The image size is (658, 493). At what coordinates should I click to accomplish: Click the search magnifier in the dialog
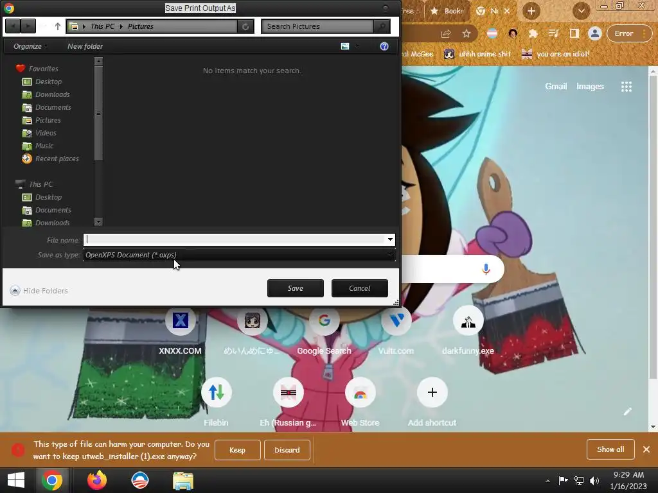382,26
